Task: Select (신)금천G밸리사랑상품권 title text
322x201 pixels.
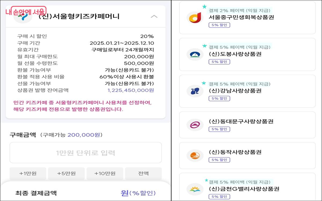Action: 244,189
